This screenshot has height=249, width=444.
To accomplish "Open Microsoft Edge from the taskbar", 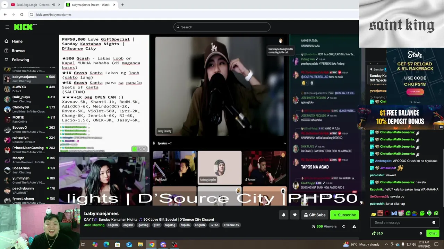I will coord(106,245).
